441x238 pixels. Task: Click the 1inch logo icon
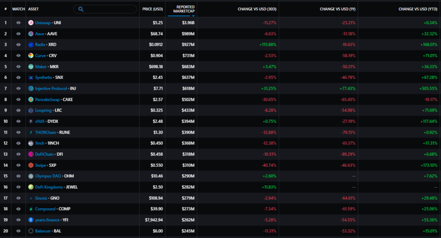pyautogui.click(x=31, y=144)
